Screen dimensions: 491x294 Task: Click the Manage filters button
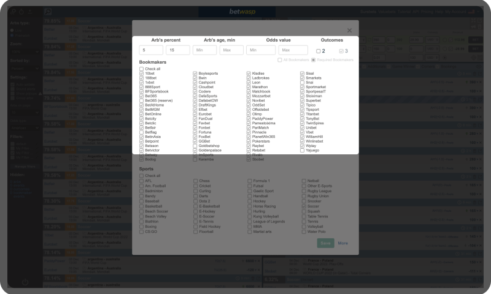point(25,167)
